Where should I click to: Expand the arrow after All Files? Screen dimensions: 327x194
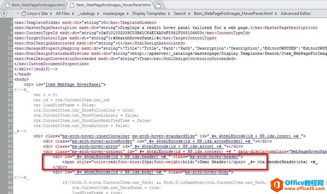click(73, 14)
